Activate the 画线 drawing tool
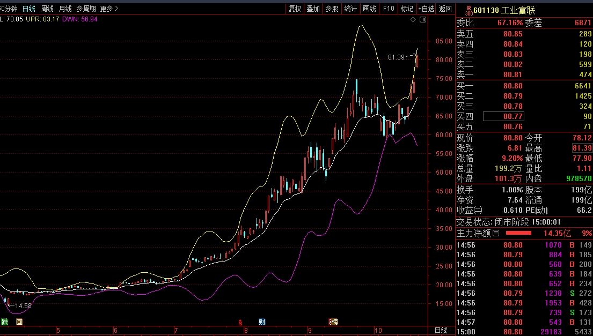Viewport: 593px width, 336px height. [369, 9]
